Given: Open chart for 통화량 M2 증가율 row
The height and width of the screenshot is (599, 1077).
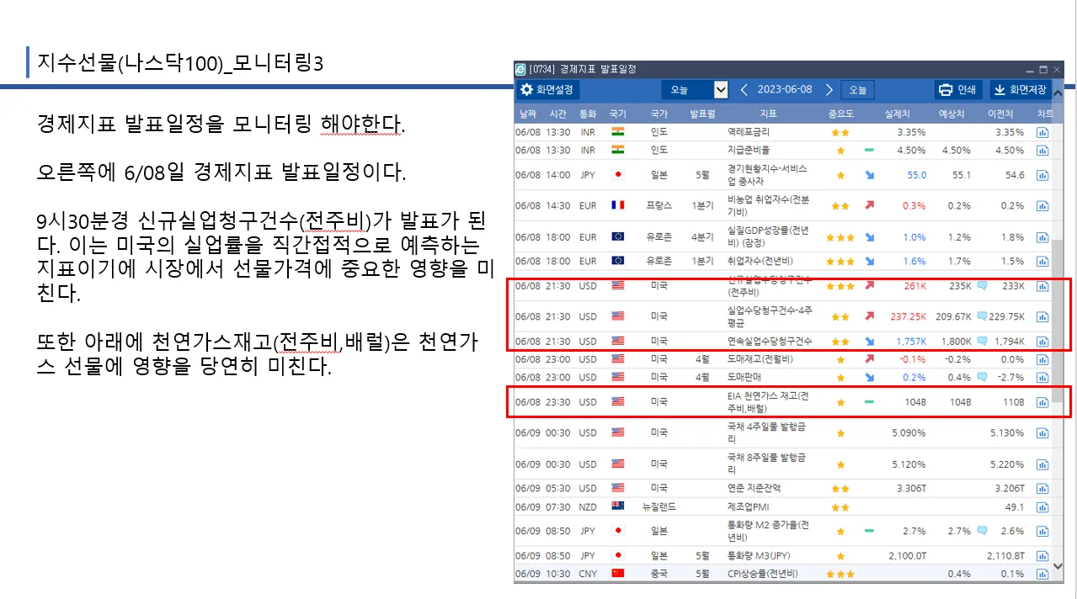Looking at the screenshot, I should (1042, 531).
